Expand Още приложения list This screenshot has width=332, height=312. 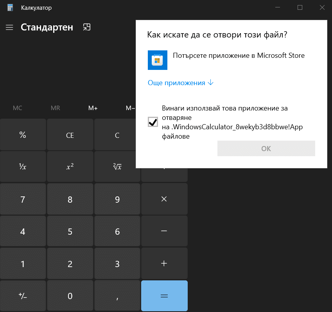tap(180, 83)
